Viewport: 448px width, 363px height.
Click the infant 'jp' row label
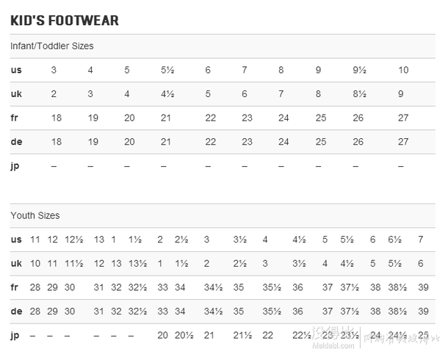(15, 166)
